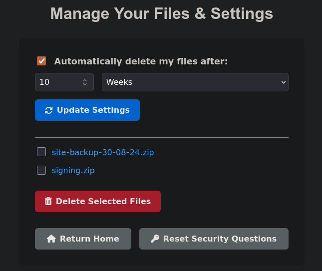Go back using the Return Home button
This screenshot has height=271, width=322.
tap(83, 239)
